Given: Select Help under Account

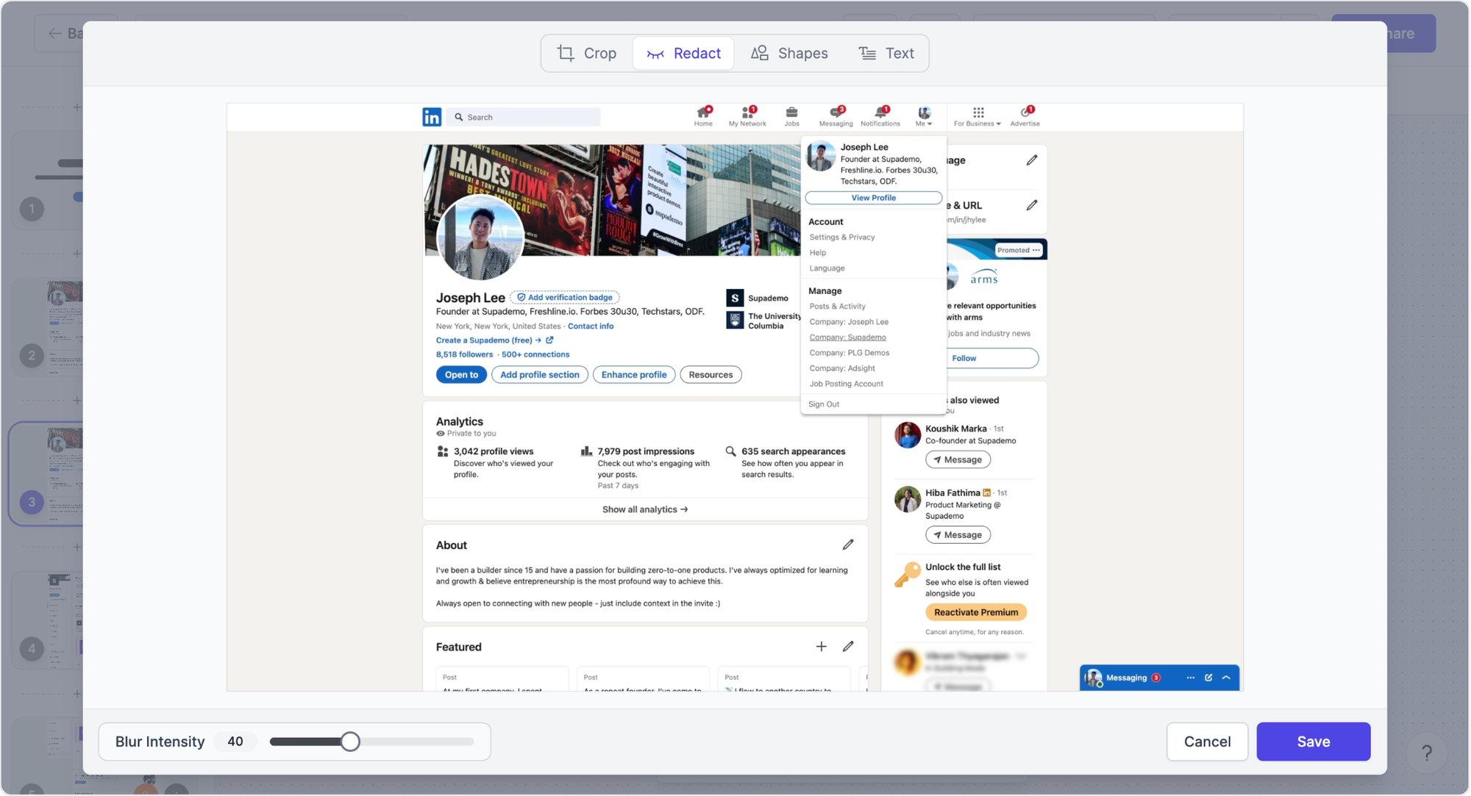Looking at the screenshot, I should point(817,253).
